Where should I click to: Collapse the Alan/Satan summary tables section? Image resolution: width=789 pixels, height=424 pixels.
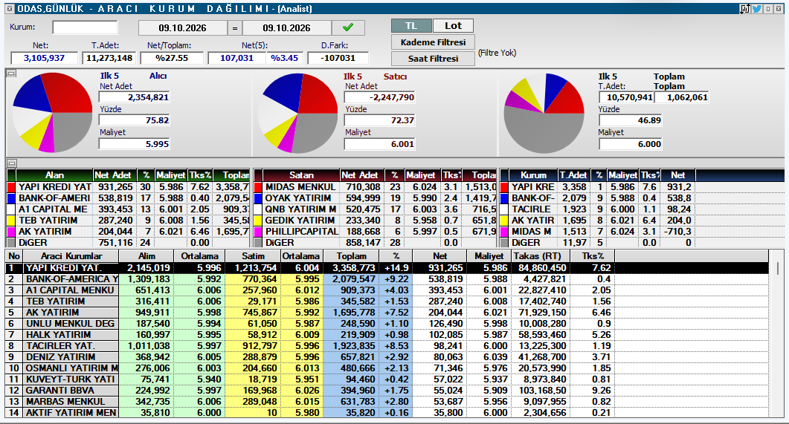[11, 163]
